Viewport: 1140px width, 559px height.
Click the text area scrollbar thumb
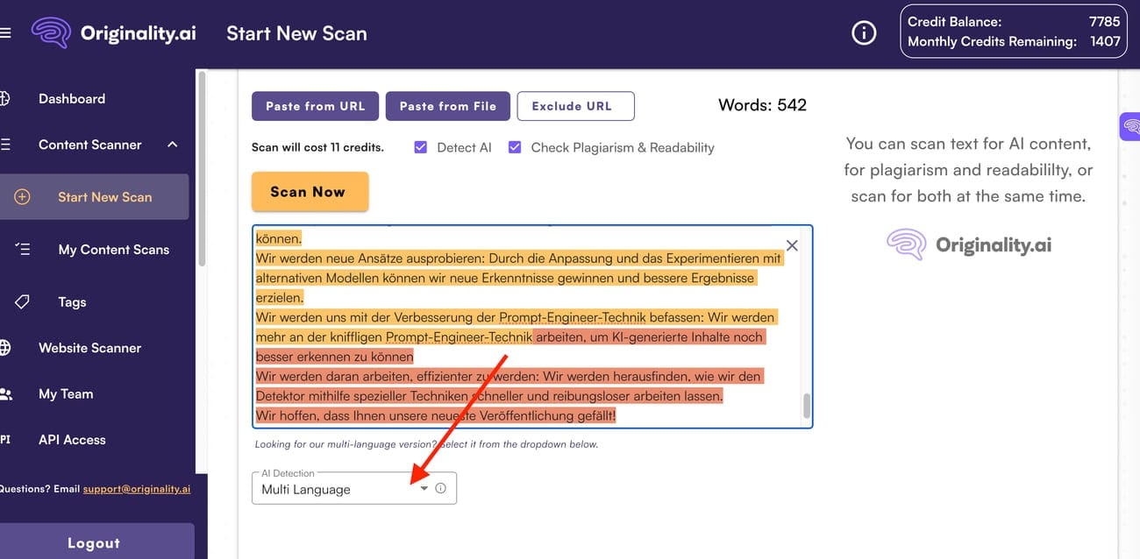click(x=807, y=407)
